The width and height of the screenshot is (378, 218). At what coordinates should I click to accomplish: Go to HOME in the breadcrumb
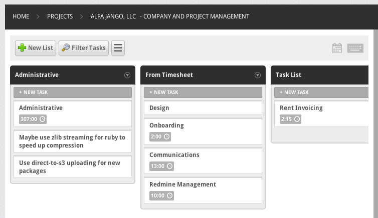pyautogui.click(x=21, y=16)
